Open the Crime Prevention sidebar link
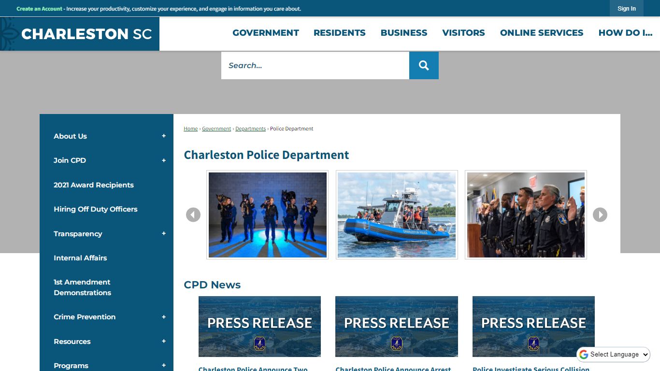660x371 pixels. (x=85, y=317)
